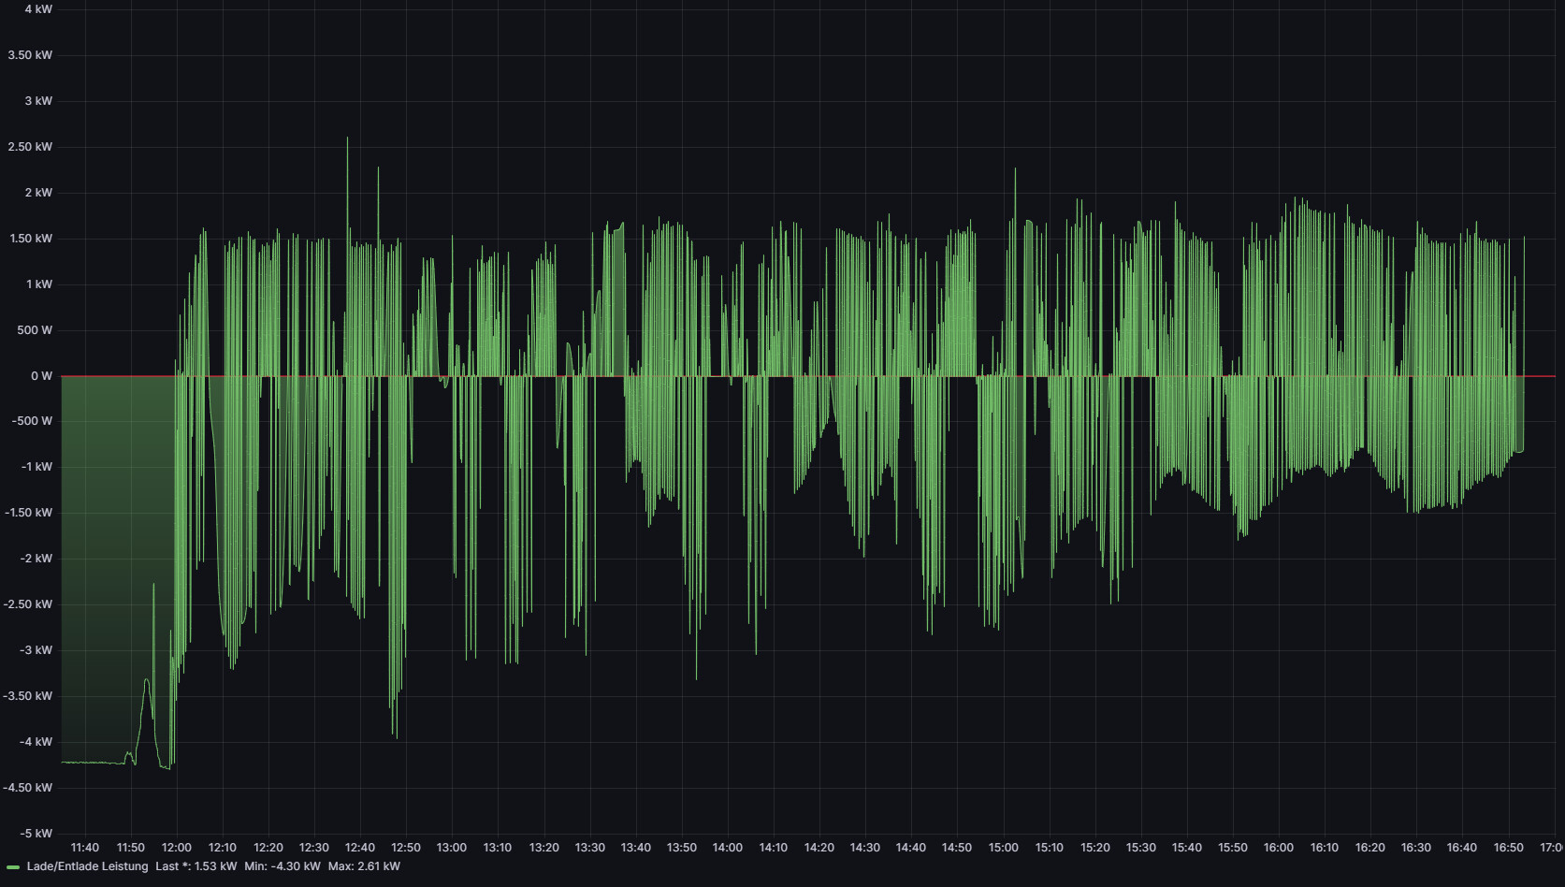This screenshot has height=887, width=1565.
Task: Pick the 15:00 label on the x-axis
Action: (x=1003, y=848)
